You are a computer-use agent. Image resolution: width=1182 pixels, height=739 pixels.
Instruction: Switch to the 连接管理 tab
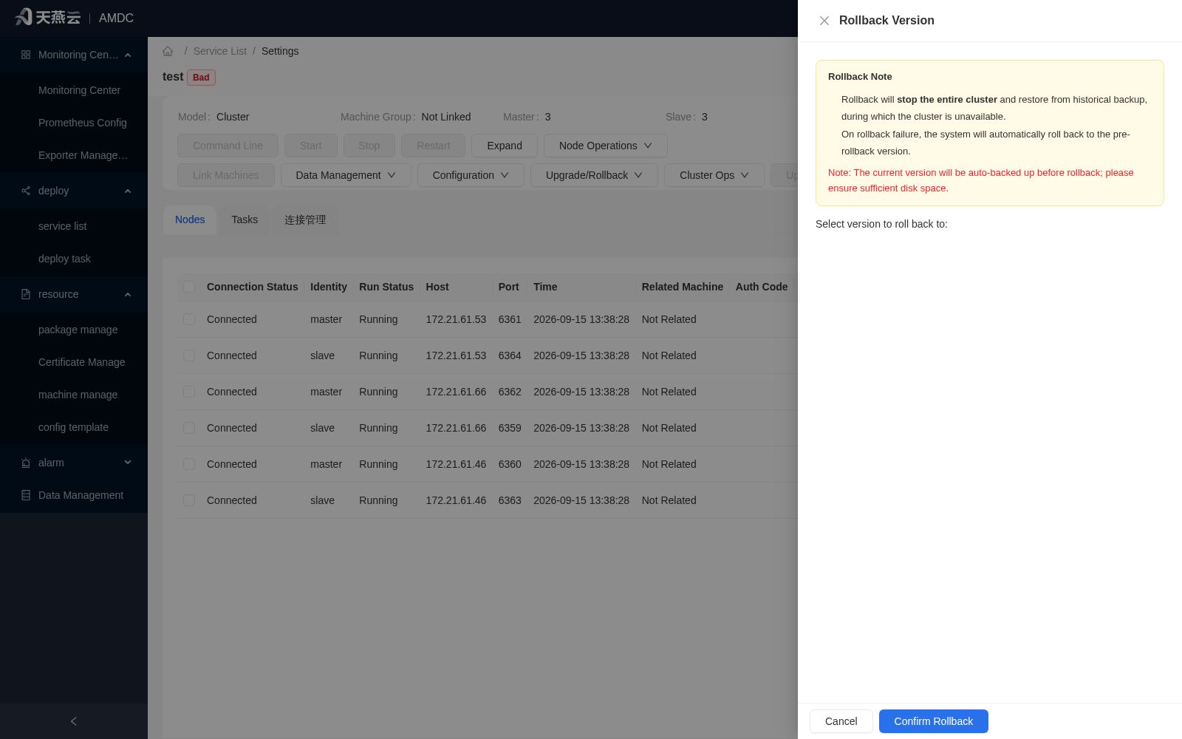point(305,219)
